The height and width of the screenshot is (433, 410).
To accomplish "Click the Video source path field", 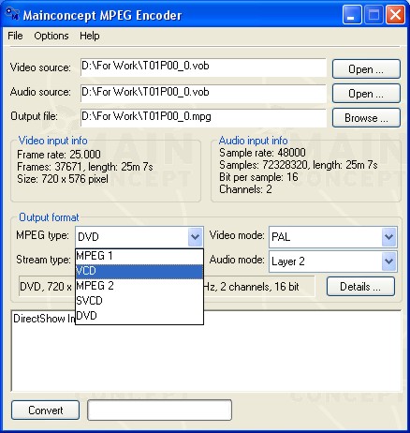I will [203, 67].
